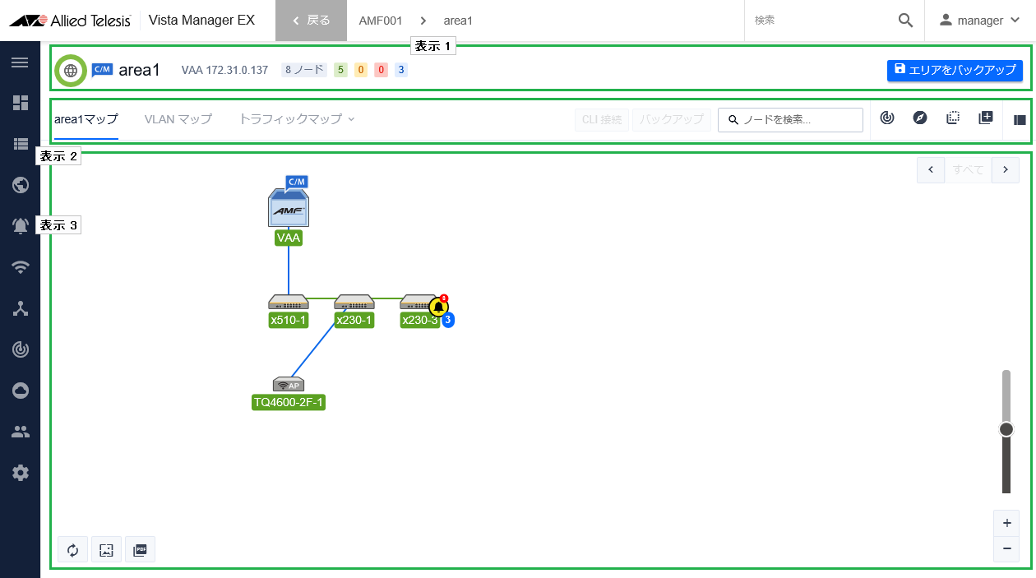
Task: Open トラフィックマップ dropdown tab
Action: [x=297, y=119]
